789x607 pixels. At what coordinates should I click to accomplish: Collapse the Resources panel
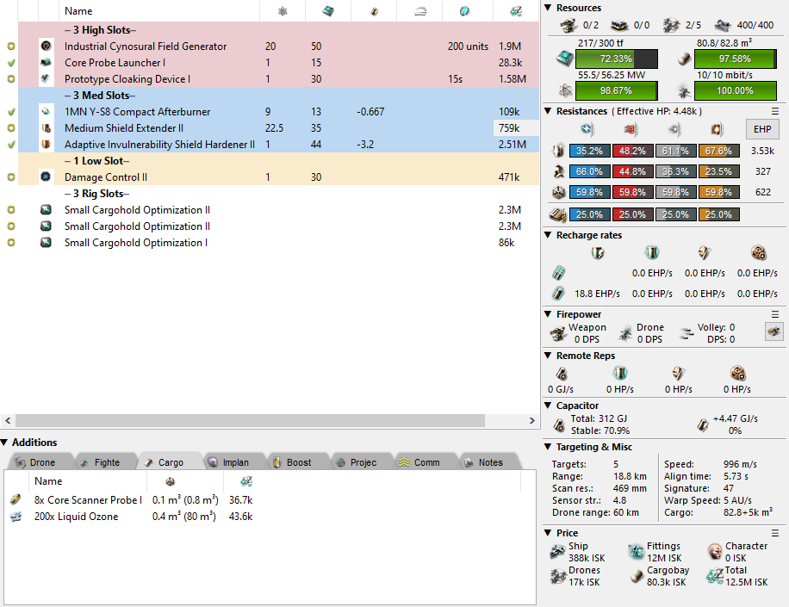549,8
